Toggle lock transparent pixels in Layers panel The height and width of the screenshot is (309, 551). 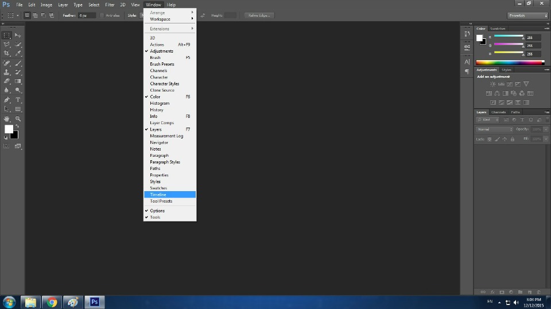click(x=489, y=139)
